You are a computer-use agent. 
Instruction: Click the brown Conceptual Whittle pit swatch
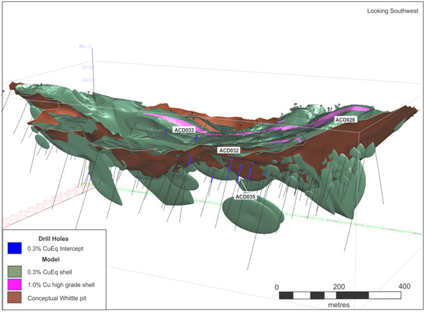click(13, 298)
